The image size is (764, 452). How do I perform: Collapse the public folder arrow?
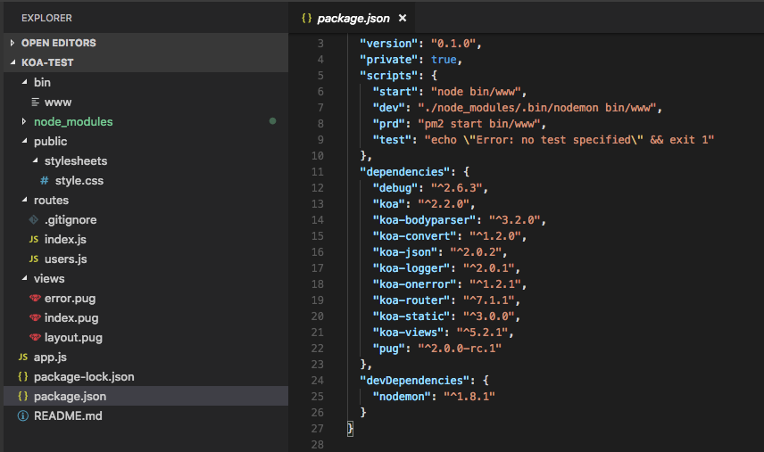[x=24, y=141]
